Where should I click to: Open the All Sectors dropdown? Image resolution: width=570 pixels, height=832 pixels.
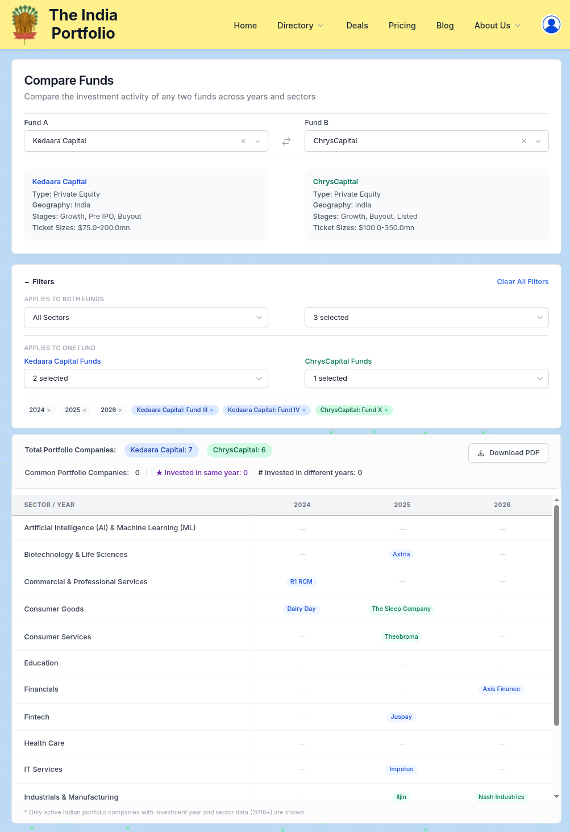(146, 318)
